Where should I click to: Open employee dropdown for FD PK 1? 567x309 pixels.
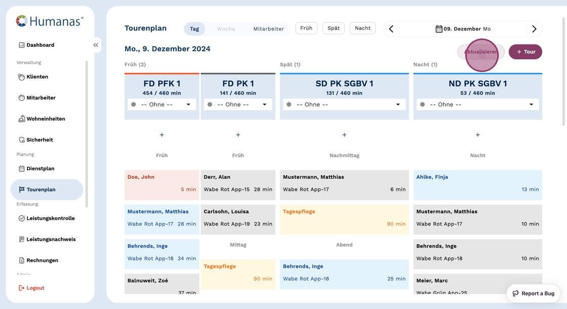click(x=238, y=104)
